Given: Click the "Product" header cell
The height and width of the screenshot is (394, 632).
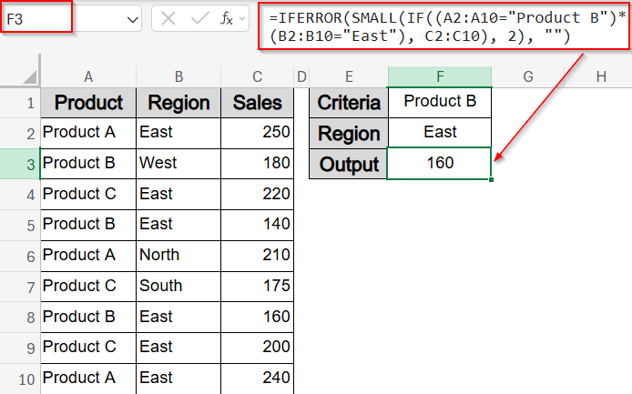Looking at the screenshot, I should click(88, 103).
